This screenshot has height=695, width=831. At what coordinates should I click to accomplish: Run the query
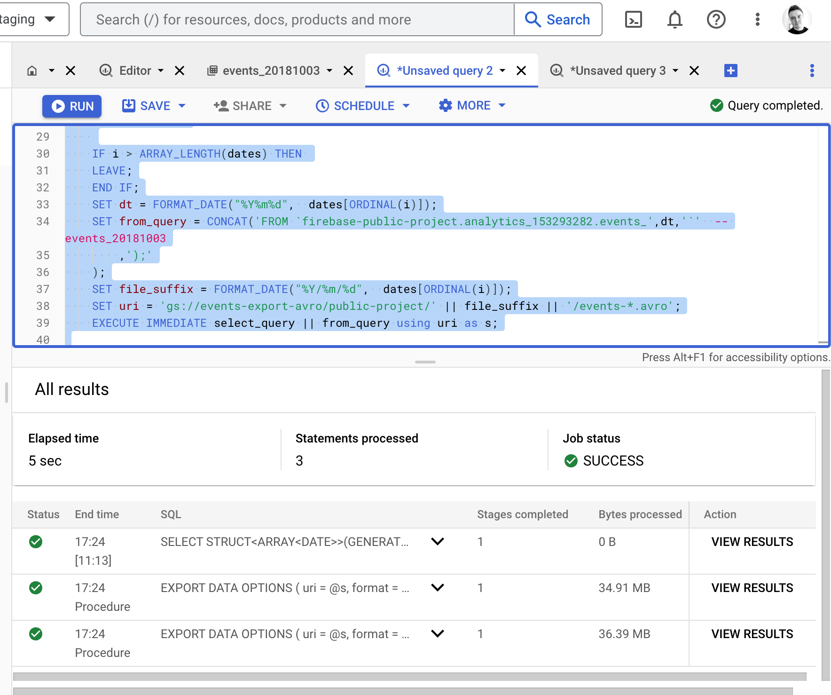[72, 106]
